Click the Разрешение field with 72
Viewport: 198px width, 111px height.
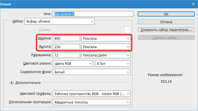66,55
